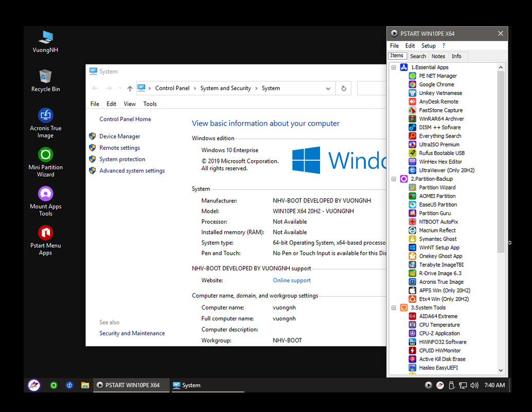Switch to the Search tab in PStart
Viewport: 532px width, 412px height.
pos(418,56)
